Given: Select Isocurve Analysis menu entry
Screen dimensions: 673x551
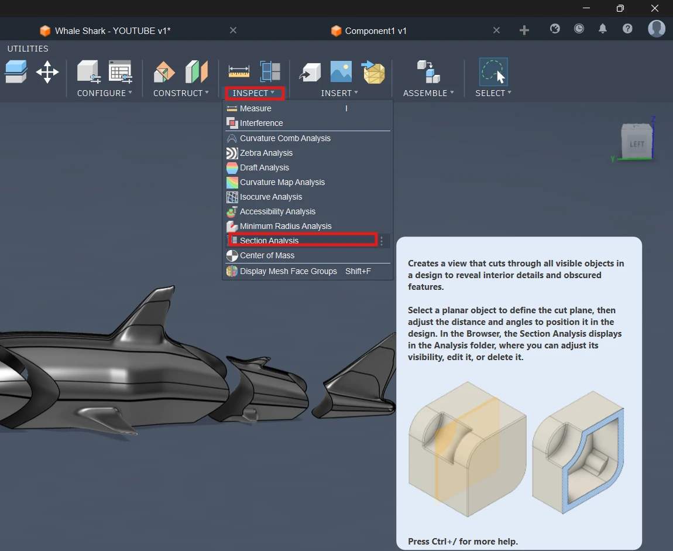Looking at the screenshot, I should click(x=307, y=197).
